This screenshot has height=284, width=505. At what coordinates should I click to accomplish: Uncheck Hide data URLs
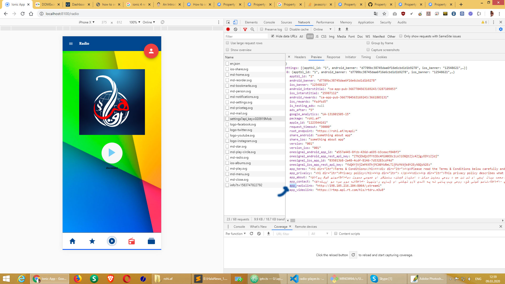point(273,36)
